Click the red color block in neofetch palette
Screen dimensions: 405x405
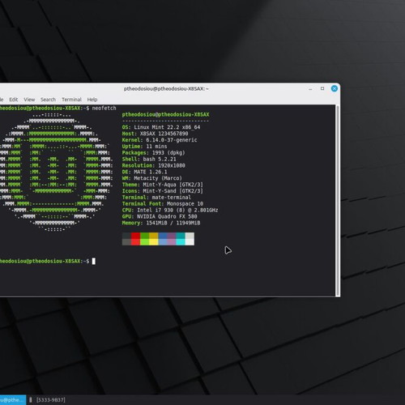click(135, 239)
